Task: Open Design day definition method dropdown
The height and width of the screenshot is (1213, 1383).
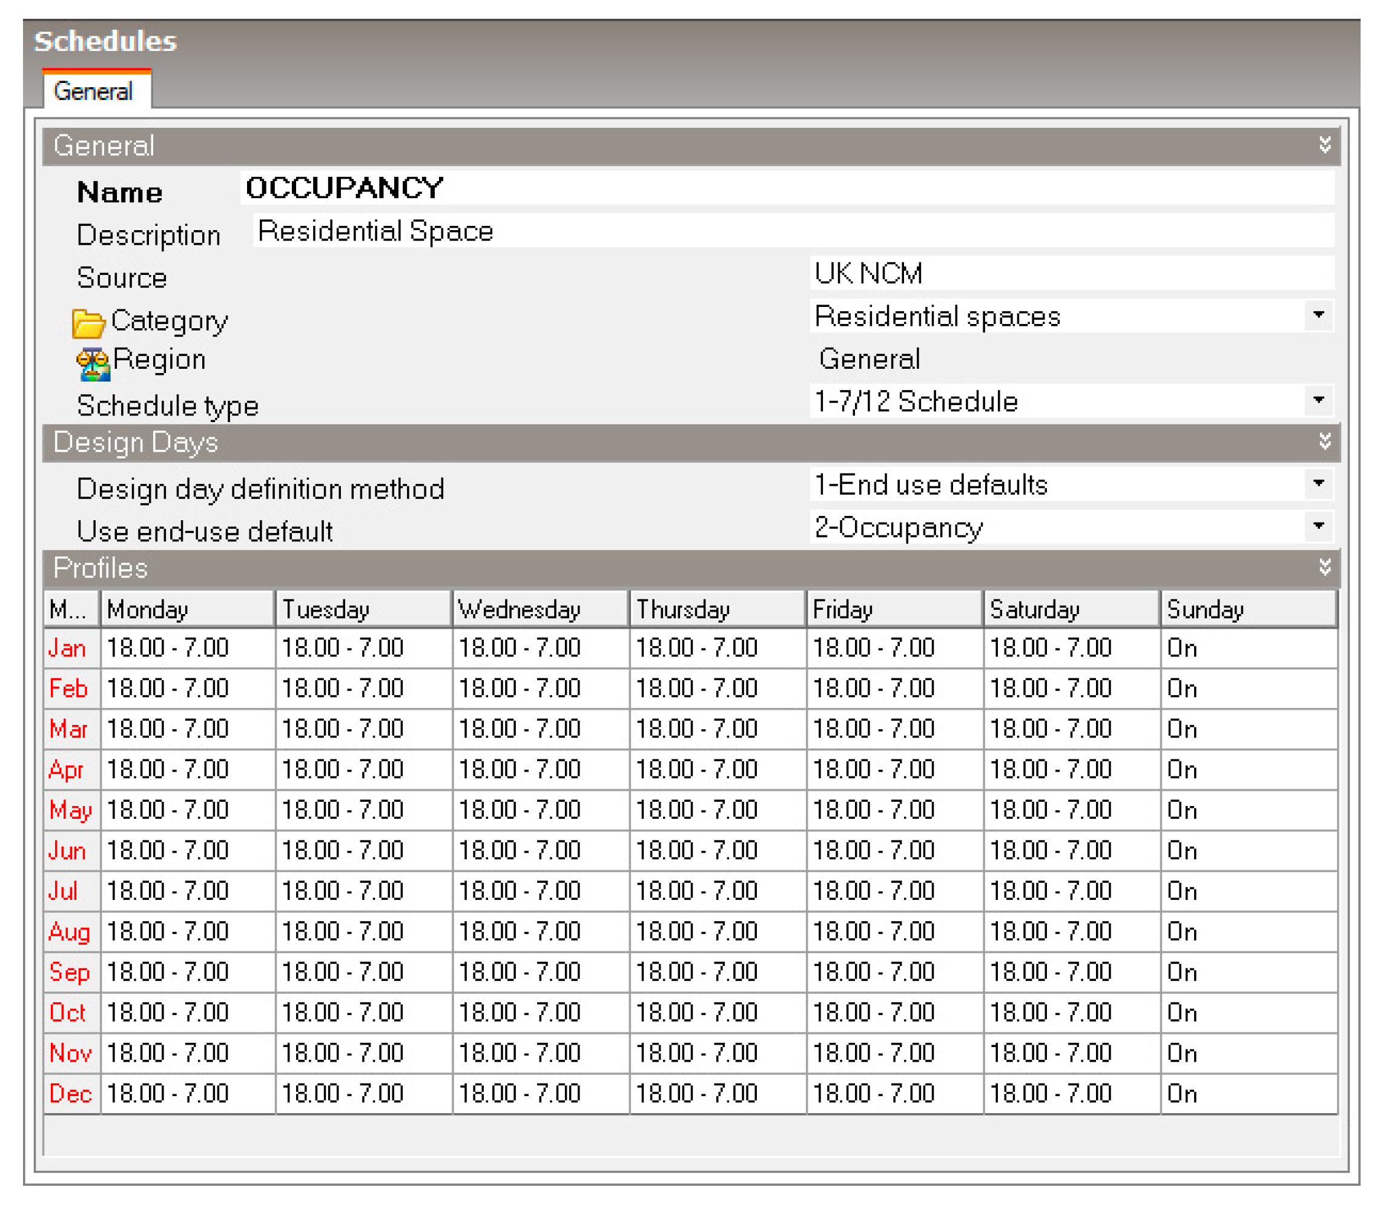Action: [x=1318, y=484]
